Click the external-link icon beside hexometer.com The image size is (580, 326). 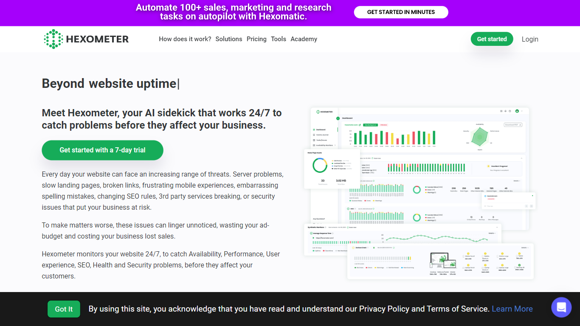[360, 125]
